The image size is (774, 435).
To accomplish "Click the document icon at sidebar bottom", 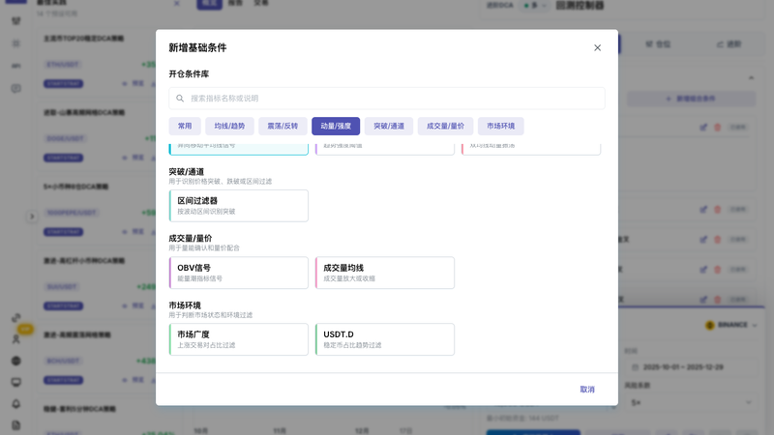I will point(15,425).
